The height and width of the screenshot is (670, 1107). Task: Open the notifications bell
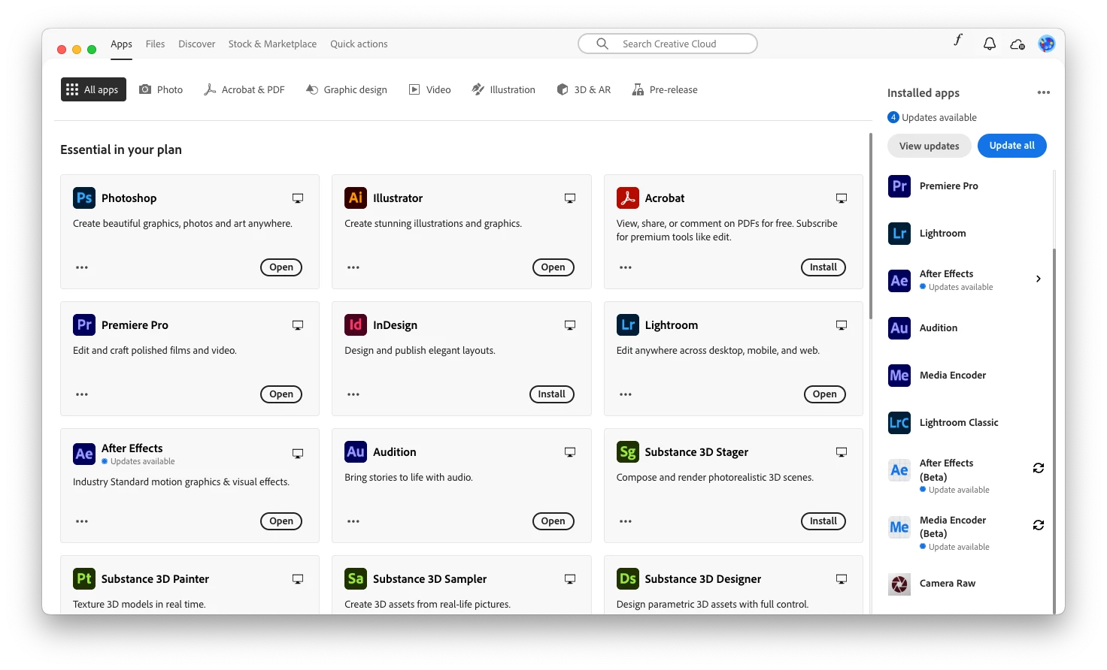[990, 44]
